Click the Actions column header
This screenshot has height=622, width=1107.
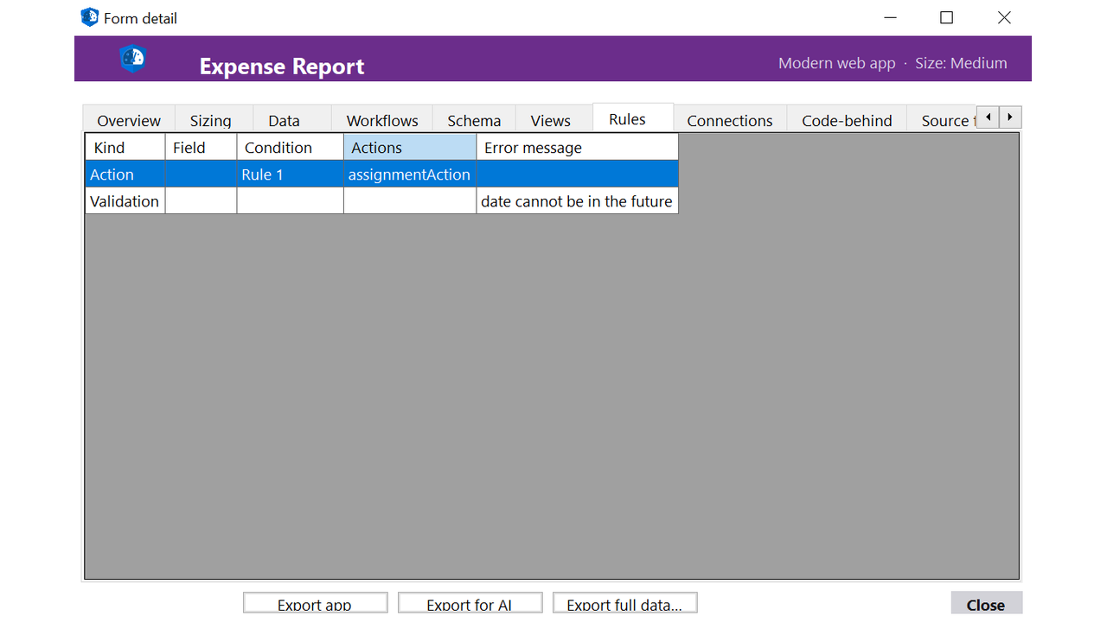click(x=410, y=147)
